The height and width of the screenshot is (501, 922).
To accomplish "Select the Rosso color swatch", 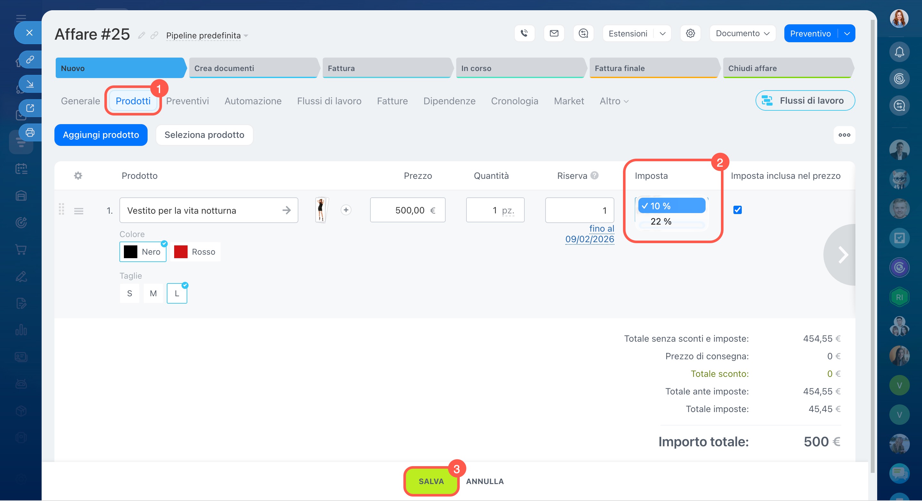I will [x=195, y=252].
